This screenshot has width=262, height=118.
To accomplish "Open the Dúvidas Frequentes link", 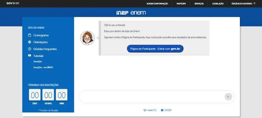I will (x=45, y=49).
